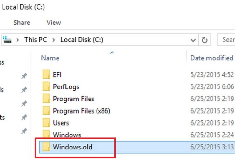Click the Program Files folder icon
The image size is (235, 159).
pyautogui.click(x=46, y=99)
